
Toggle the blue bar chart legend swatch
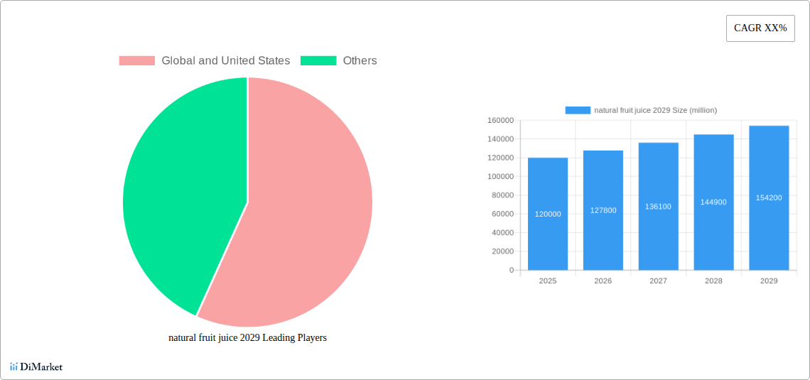point(578,110)
